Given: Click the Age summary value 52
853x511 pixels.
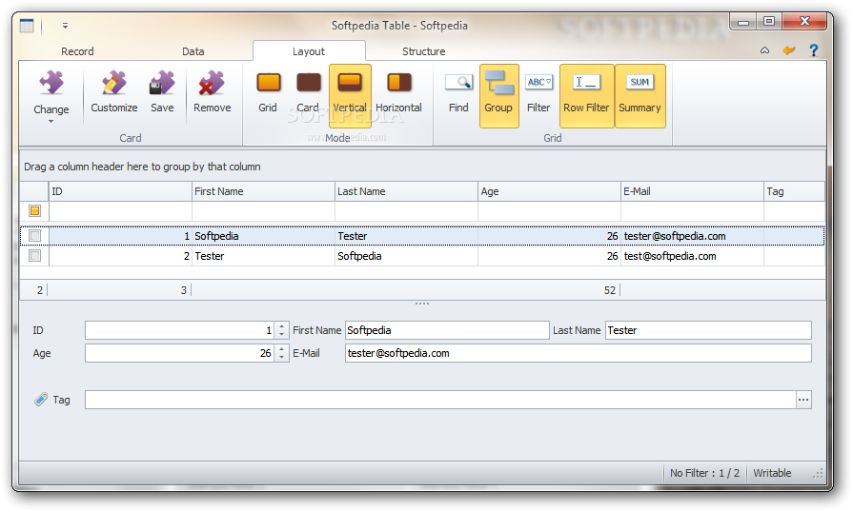Looking at the screenshot, I should tap(610, 290).
